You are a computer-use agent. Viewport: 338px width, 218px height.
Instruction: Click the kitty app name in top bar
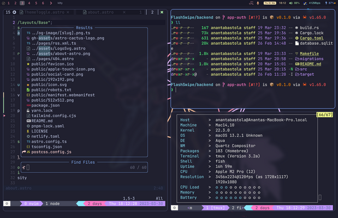[x=60, y=3]
